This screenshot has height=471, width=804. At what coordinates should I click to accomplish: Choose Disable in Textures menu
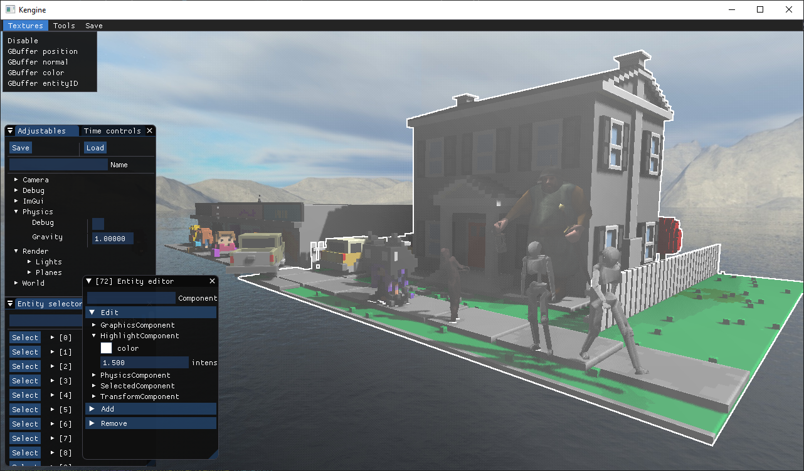[23, 41]
